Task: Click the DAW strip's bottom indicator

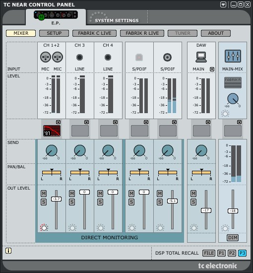Action: click(194, 227)
